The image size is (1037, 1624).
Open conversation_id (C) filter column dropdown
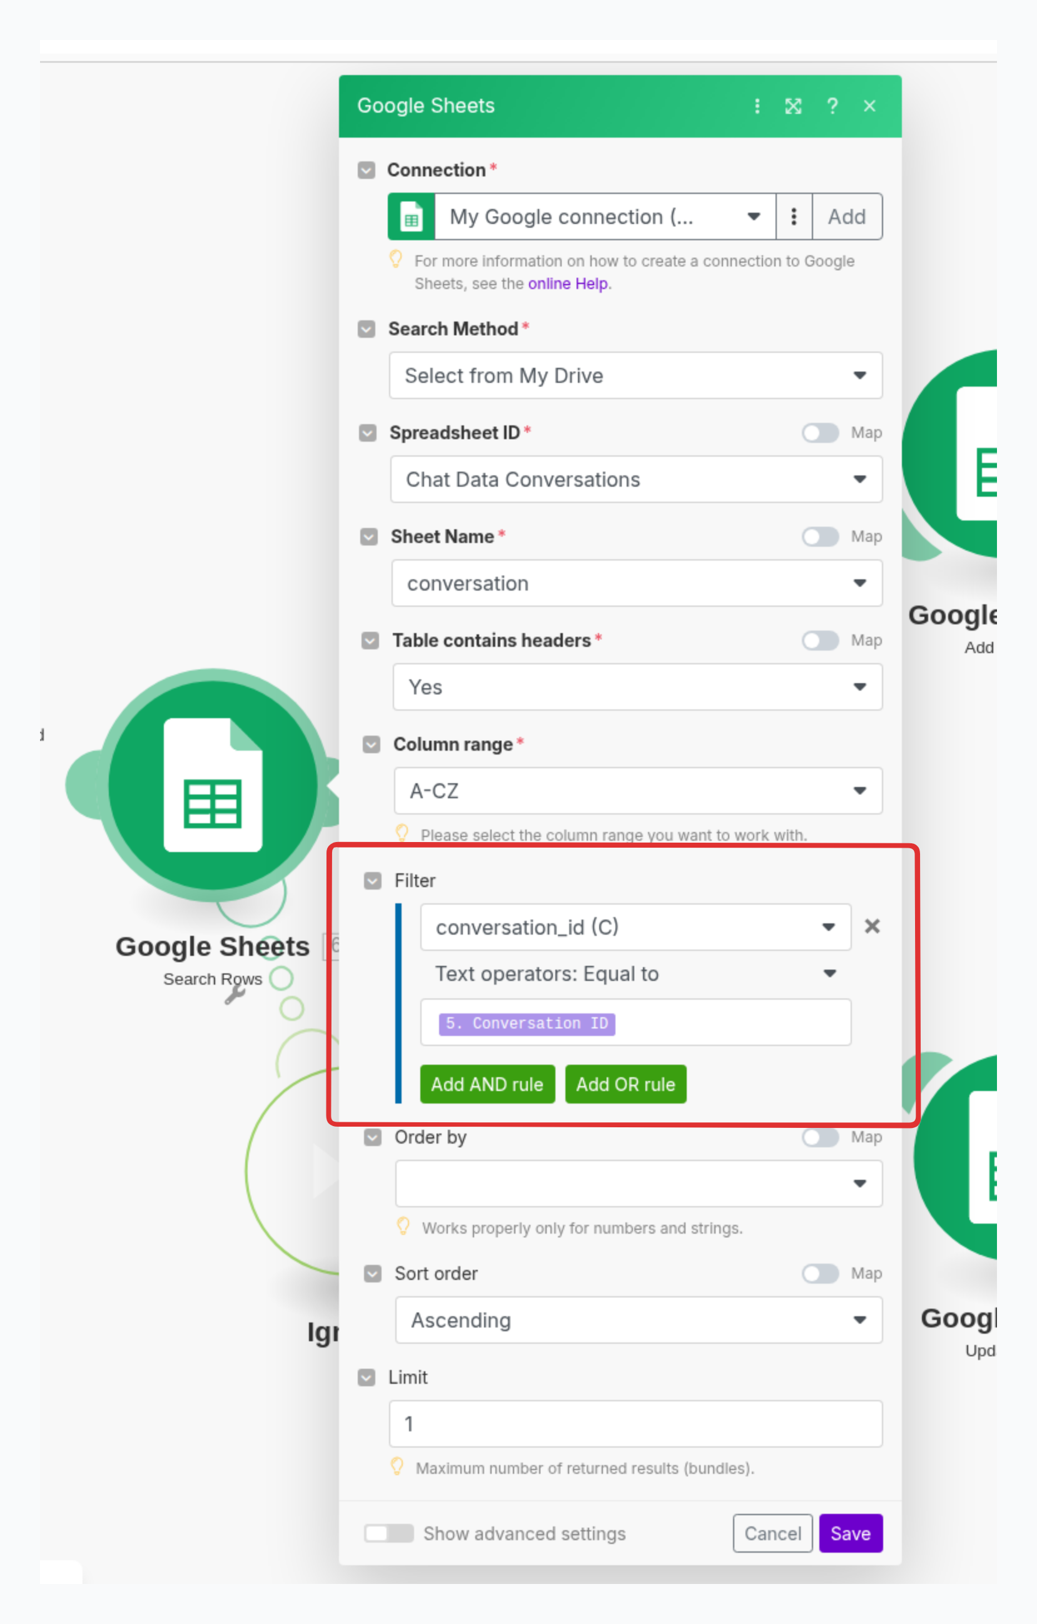tap(636, 927)
